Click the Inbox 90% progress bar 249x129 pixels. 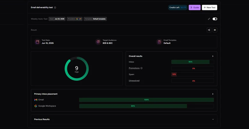(192, 62)
